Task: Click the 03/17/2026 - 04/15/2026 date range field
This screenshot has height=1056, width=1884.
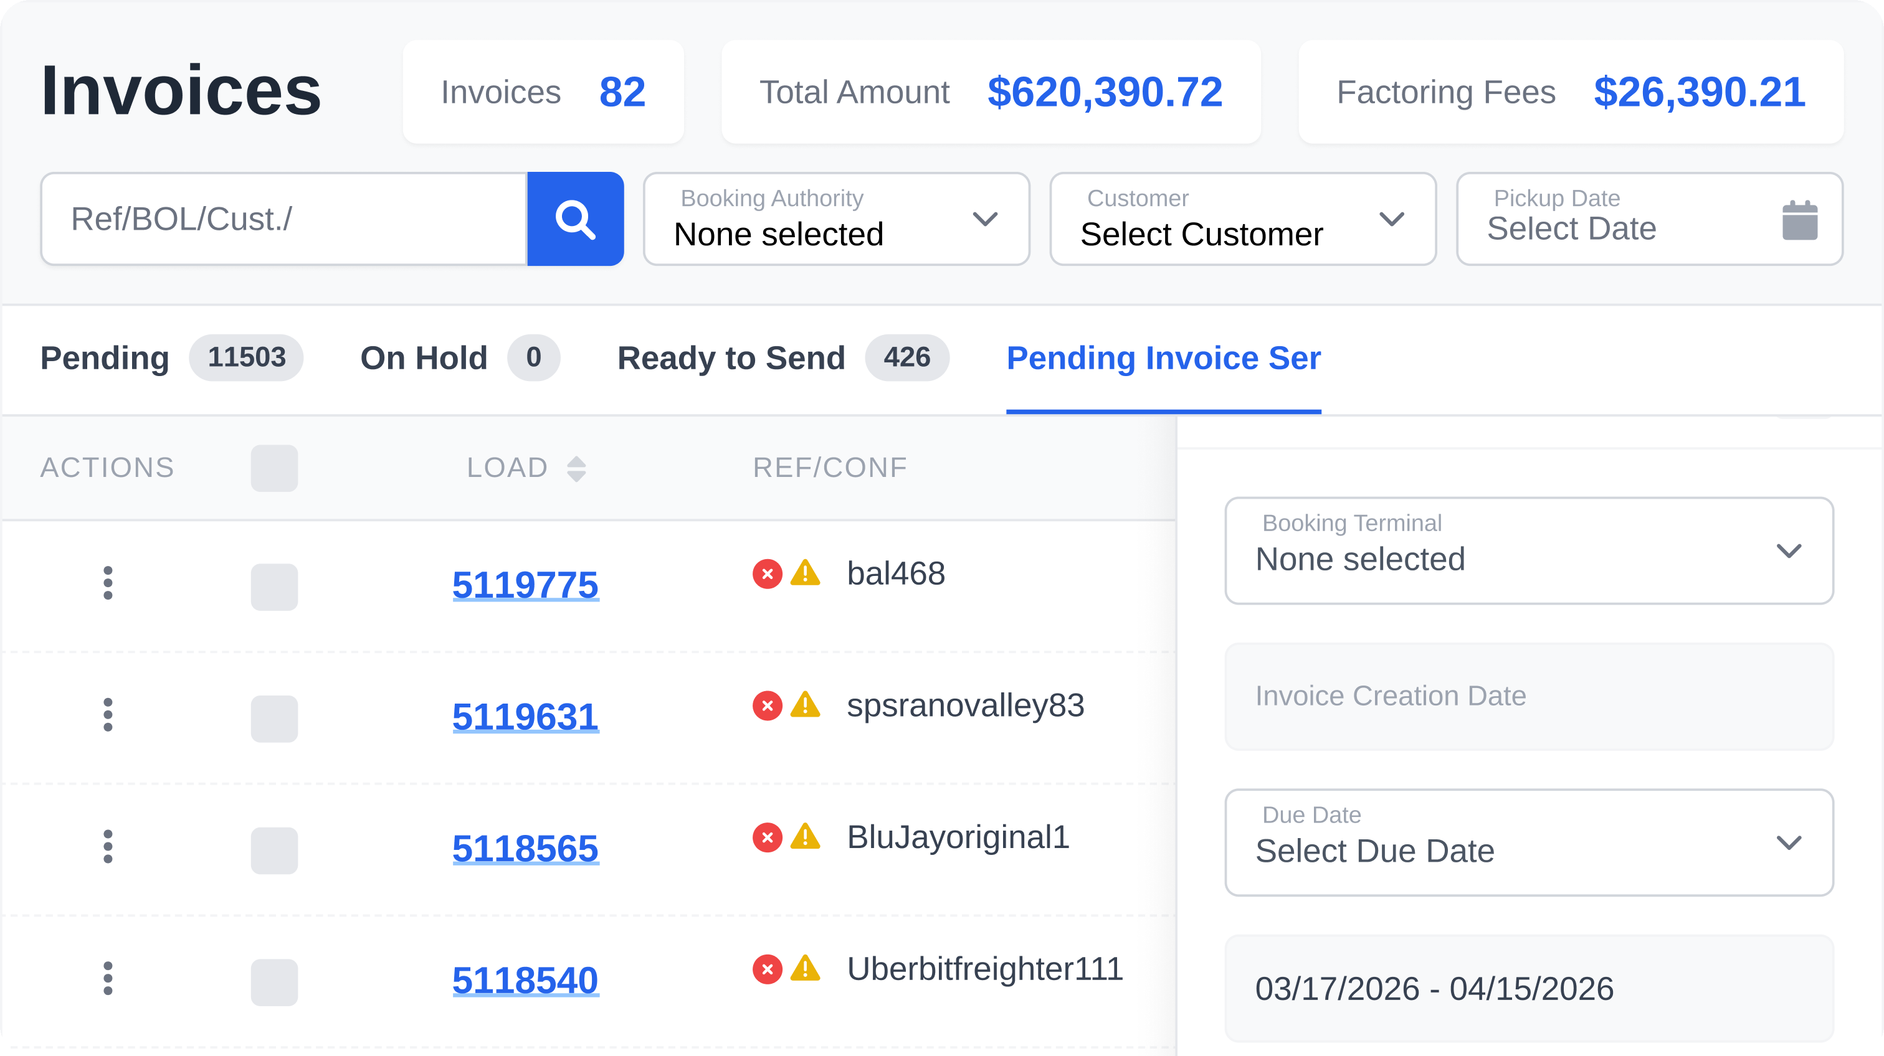Action: click(x=1530, y=989)
